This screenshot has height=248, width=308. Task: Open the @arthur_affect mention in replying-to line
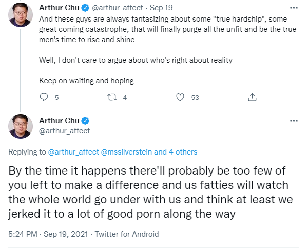point(73,152)
